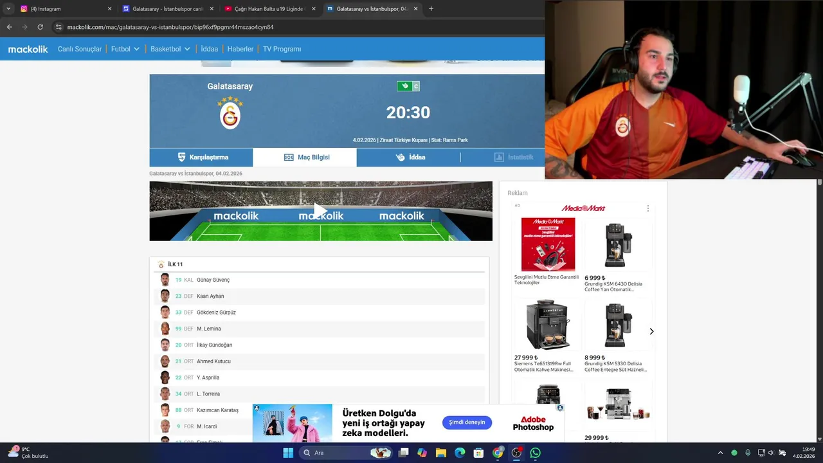The image size is (823, 463).
Task: Click the taskbar Ara search box
Action: coord(346,453)
